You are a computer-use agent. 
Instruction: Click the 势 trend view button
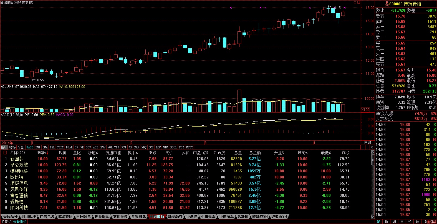click(410, 221)
